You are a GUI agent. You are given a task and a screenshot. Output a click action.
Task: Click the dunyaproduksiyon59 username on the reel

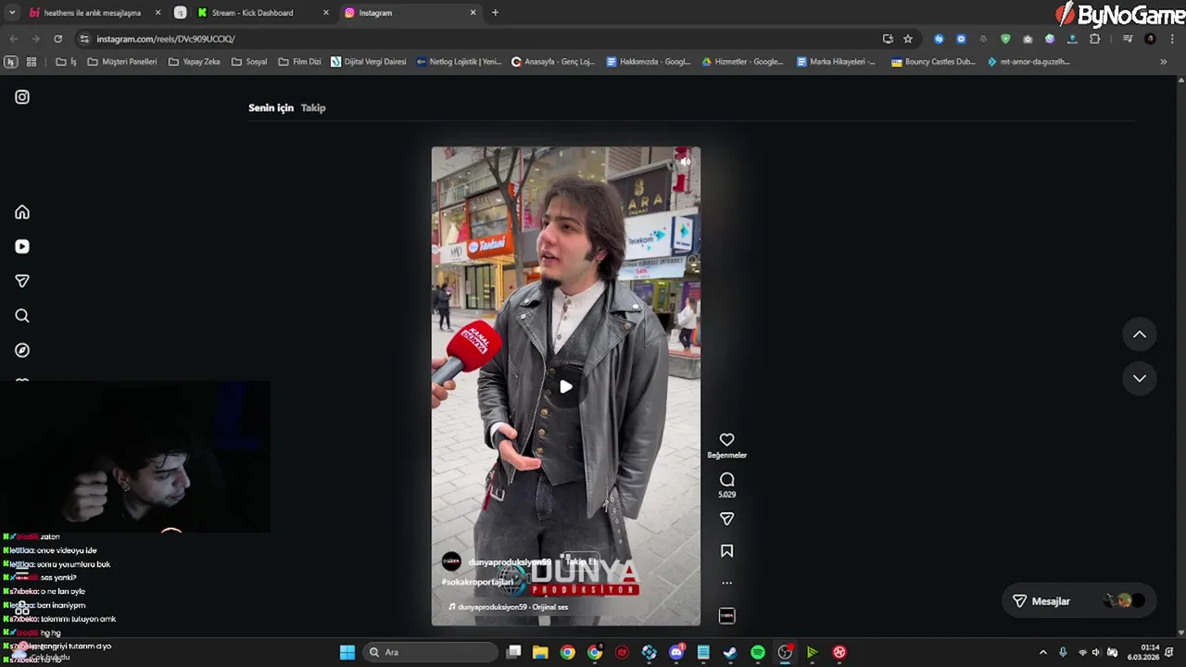[510, 562]
